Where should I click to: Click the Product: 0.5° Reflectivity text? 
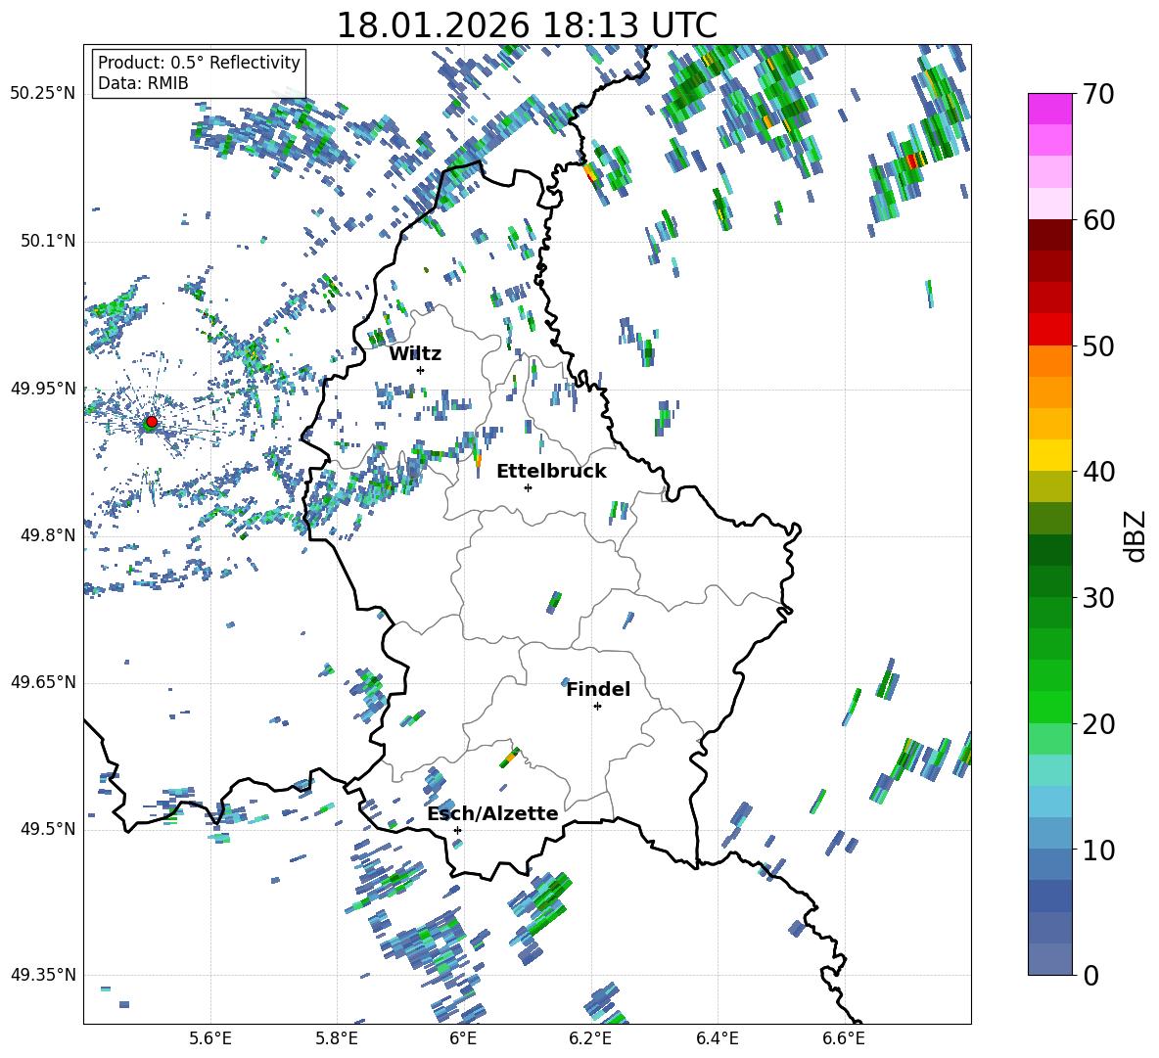199,62
